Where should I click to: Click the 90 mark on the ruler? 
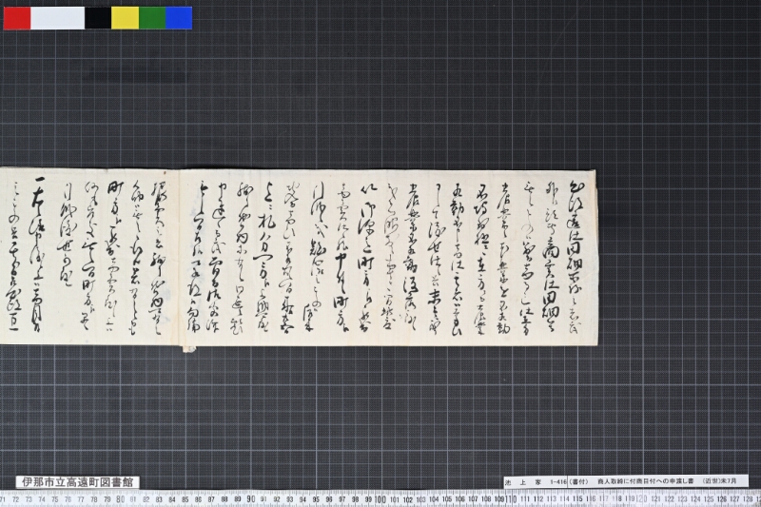(251, 498)
